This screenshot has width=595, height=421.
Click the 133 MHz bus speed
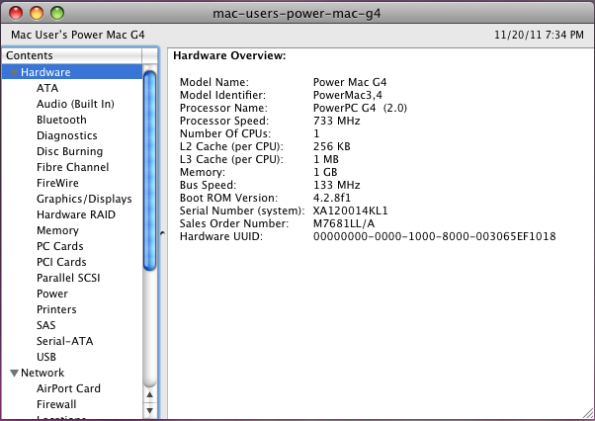point(337,185)
